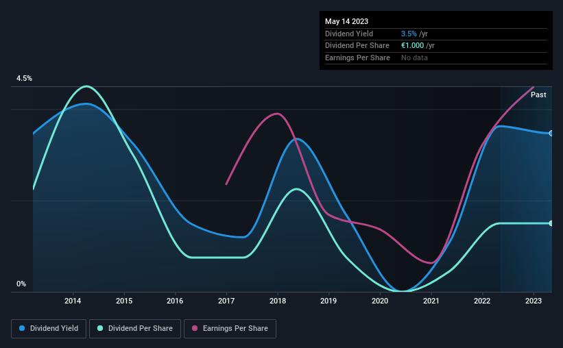Click the 2014 x-axis label

73,301
